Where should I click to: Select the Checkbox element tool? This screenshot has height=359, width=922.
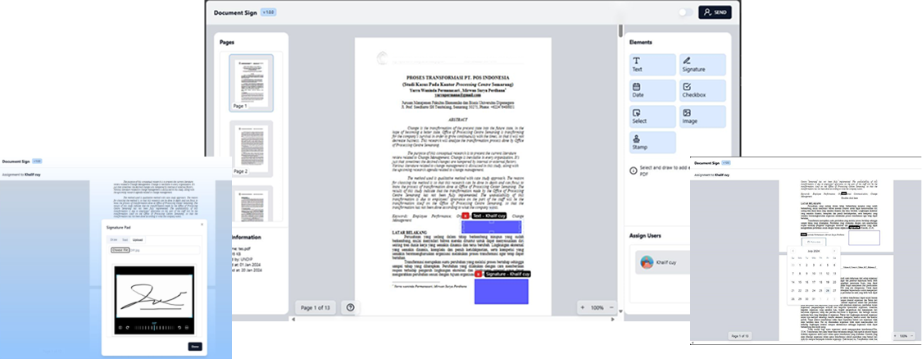coord(702,91)
